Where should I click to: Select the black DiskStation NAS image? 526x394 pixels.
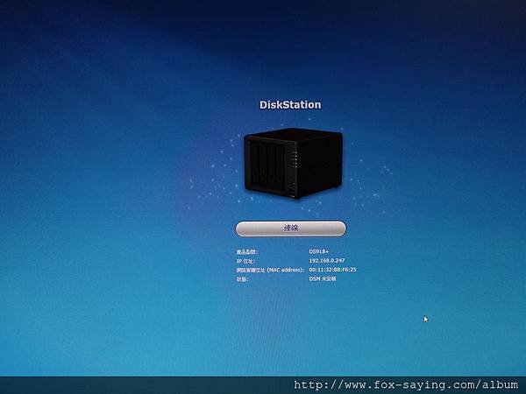click(x=294, y=164)
